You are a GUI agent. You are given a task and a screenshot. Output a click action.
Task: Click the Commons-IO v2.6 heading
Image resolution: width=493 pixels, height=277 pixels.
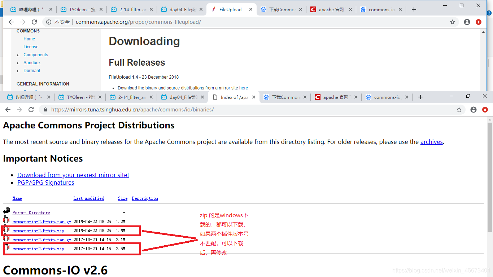(x=55, y=270)
